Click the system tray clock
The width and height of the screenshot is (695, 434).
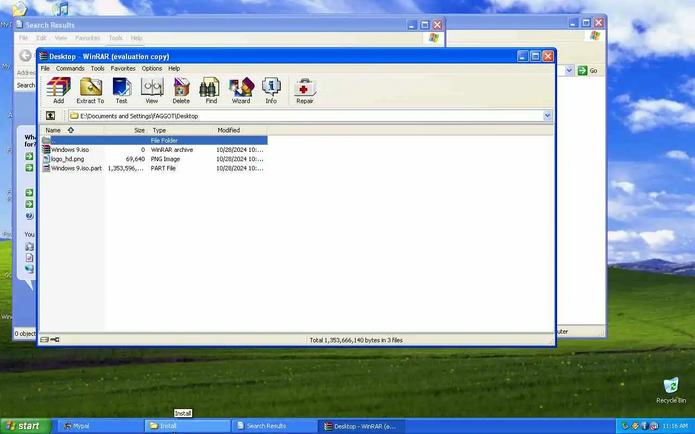tap(675, 426)
